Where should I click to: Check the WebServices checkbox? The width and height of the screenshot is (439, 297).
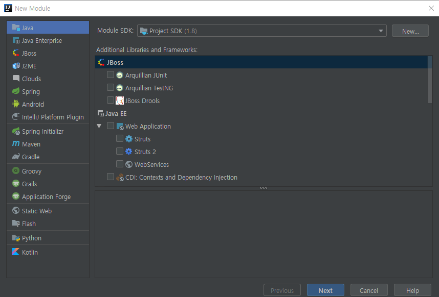coord(120,164)
